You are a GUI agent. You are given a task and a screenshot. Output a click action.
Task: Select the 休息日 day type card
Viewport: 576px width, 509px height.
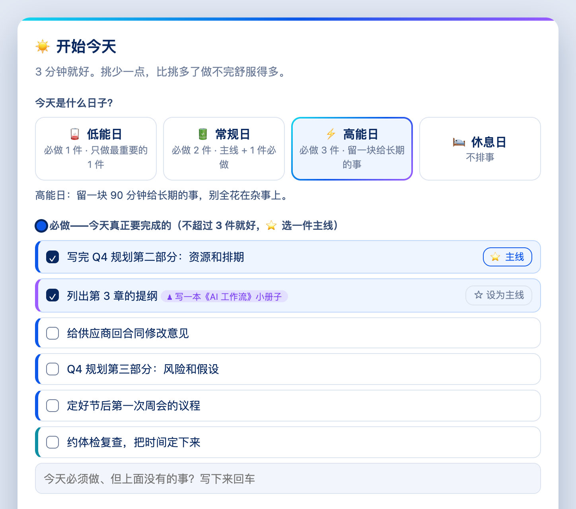480,149
